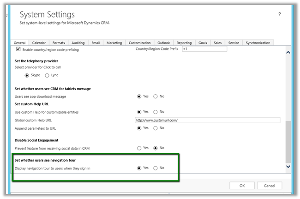Uncheck Enable country/region code prefixing
Screen dimensions: 300x199
coord(18,49)
